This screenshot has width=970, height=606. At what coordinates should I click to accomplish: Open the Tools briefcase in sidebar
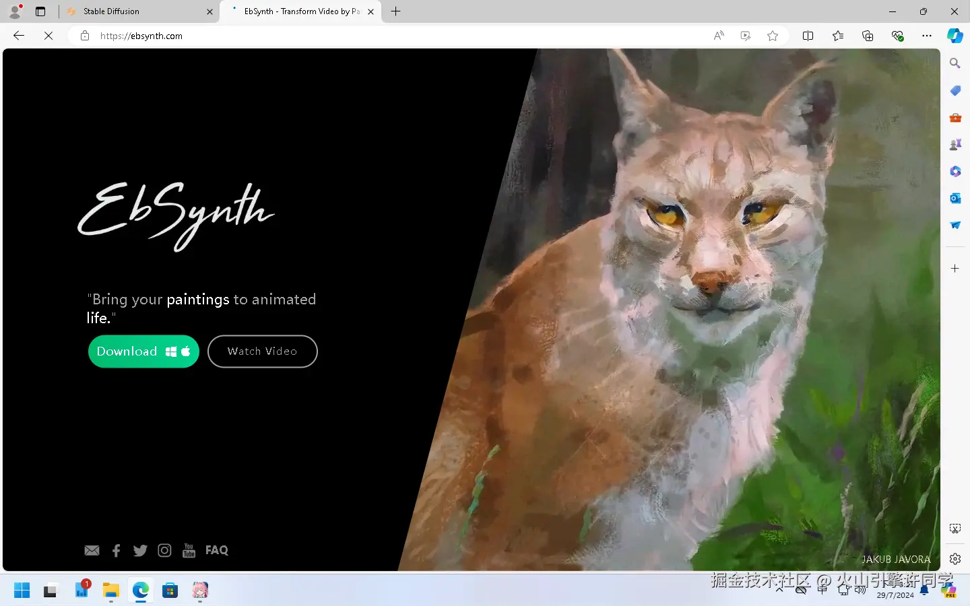pyautogui.click(x=955, y=117)
